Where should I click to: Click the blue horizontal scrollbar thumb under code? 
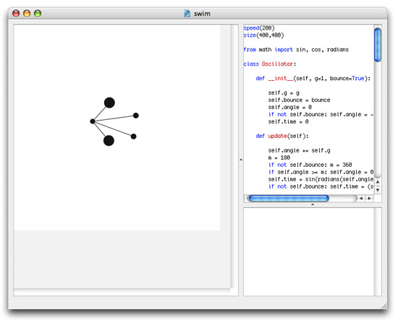(x=289, y=199)
